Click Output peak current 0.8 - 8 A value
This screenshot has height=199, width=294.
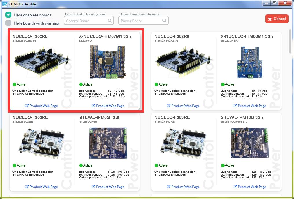(115, 177)
